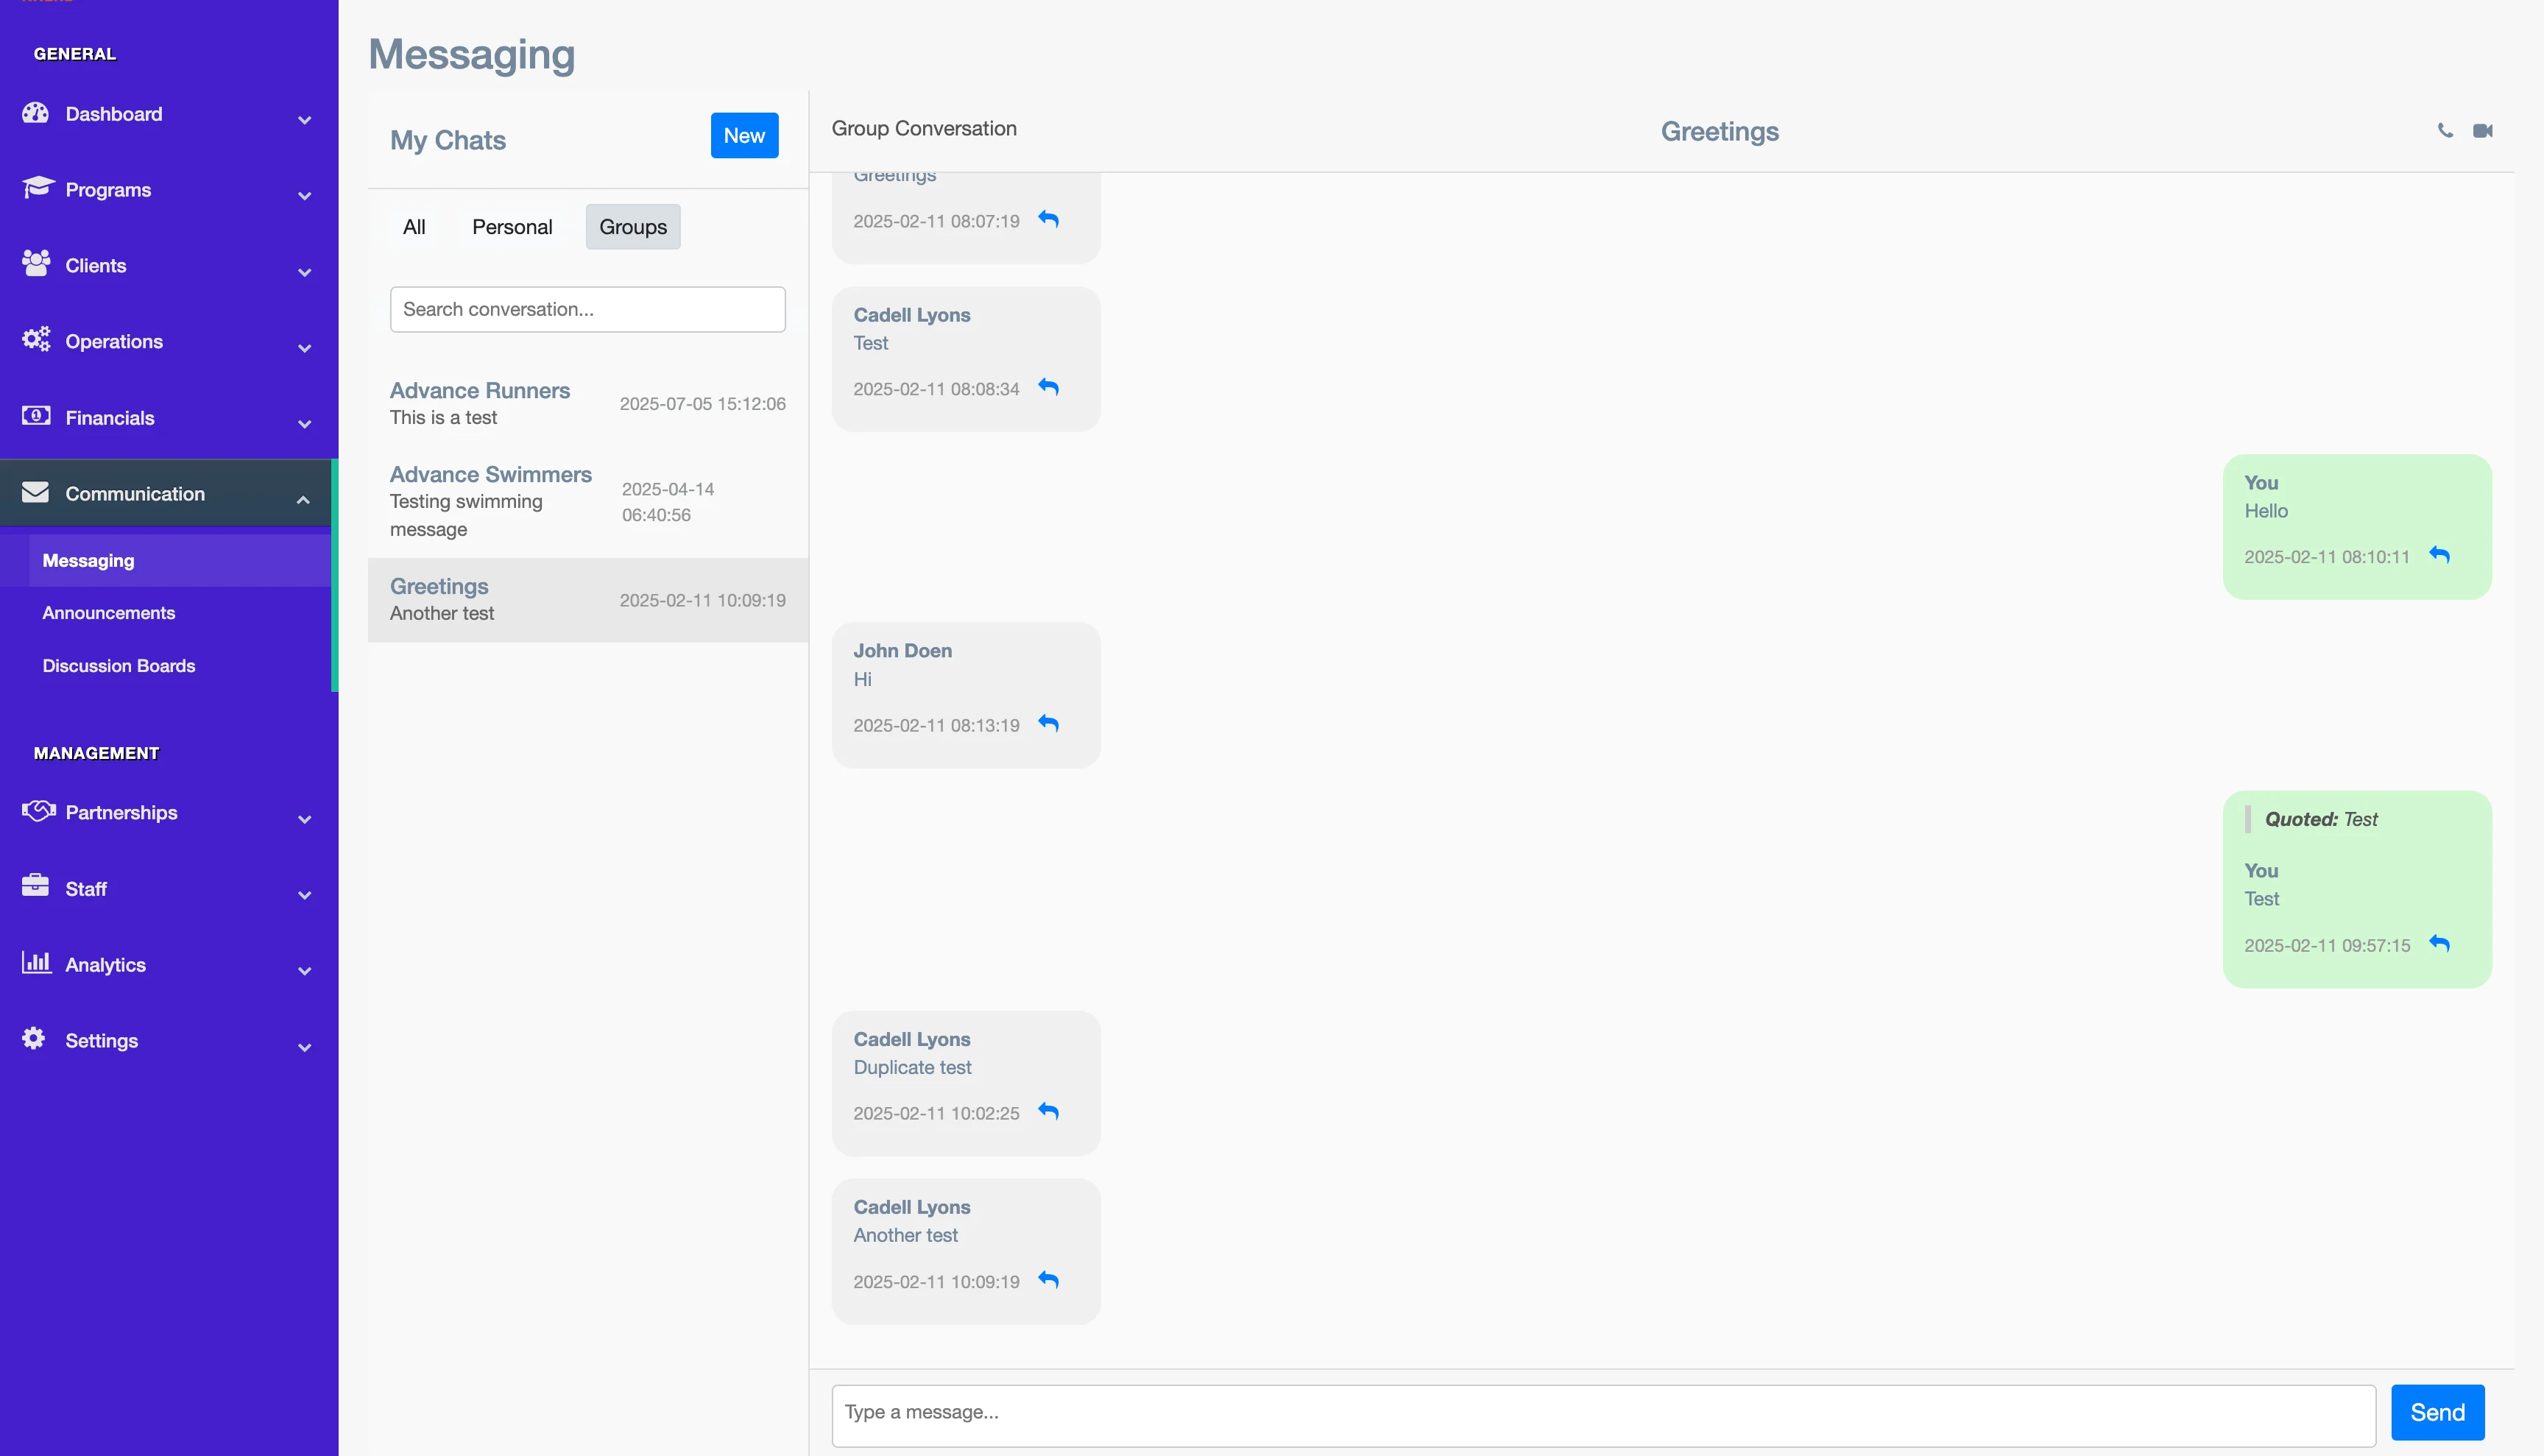Click the Search conversation field
The width and height of the screenshot is (2544, 1456).
pos(587,310)
